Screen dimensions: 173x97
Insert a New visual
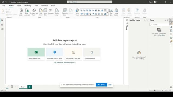(77, 12)
